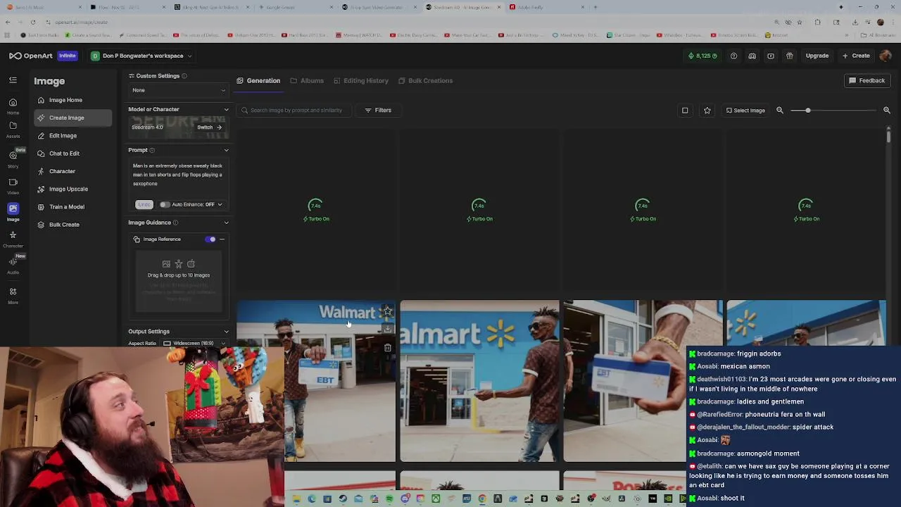Viewport: 901px width, 507px height.
Task: Open Video section in the rail
Action: [13, 186]
